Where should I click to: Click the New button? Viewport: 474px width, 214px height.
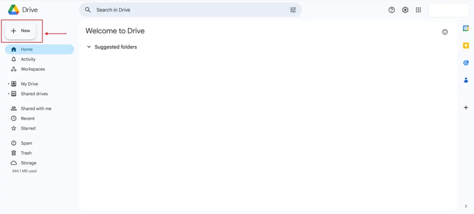pos(21,31)
